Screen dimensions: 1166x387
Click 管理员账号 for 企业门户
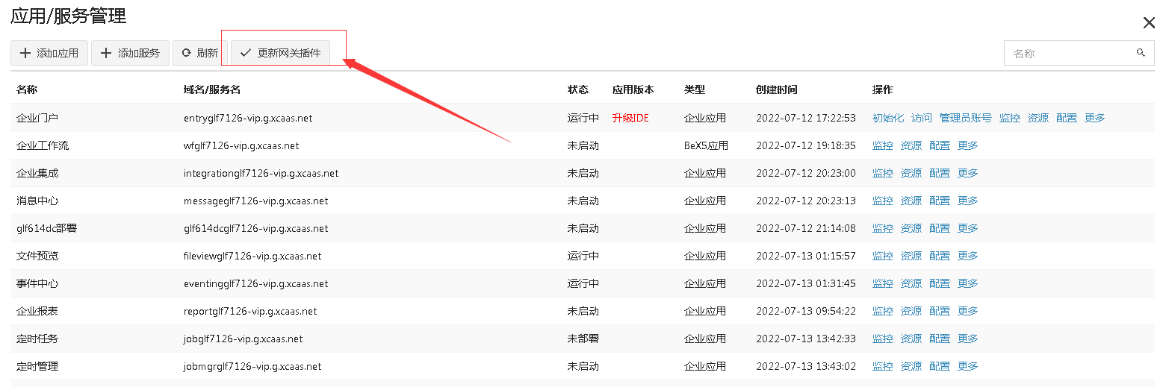(x=965, y=118)
